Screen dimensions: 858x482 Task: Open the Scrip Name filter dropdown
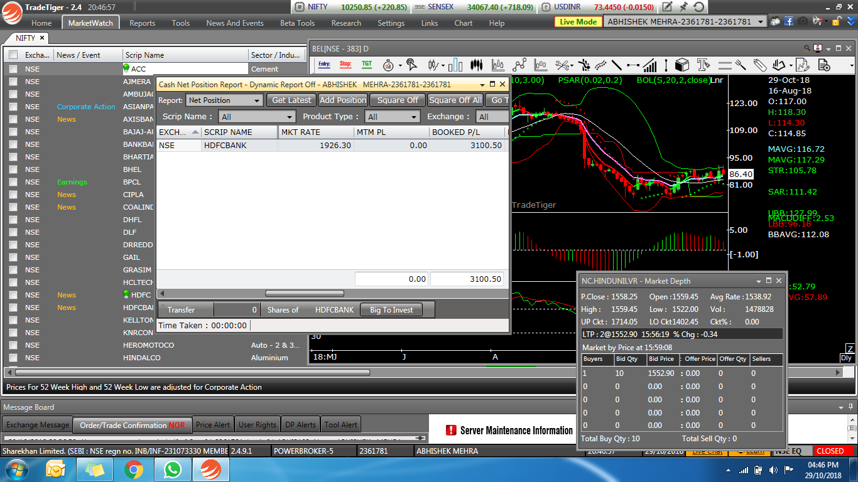257,117
